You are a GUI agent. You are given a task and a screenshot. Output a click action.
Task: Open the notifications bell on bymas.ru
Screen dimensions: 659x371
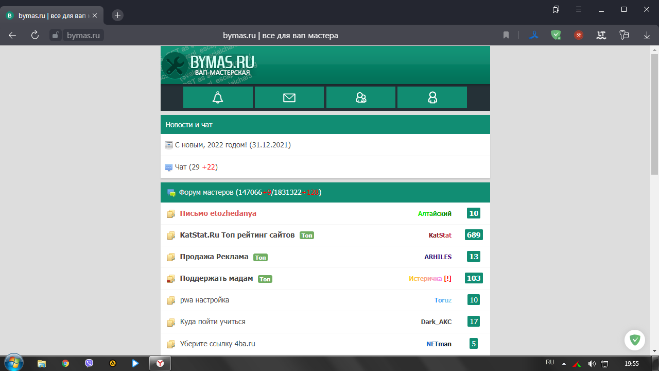218,97
